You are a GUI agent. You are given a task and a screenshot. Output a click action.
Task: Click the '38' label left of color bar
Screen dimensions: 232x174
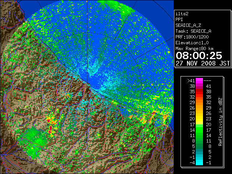click(192, 86)
